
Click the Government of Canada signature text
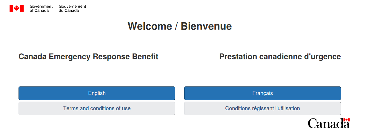click(41, 8)
